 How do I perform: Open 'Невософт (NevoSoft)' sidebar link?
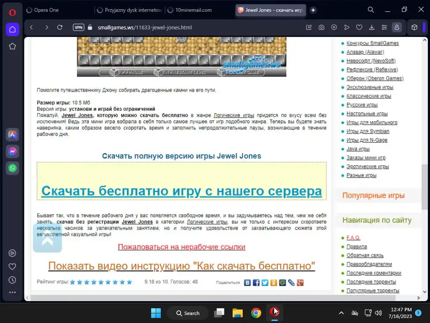click(371, 61)
